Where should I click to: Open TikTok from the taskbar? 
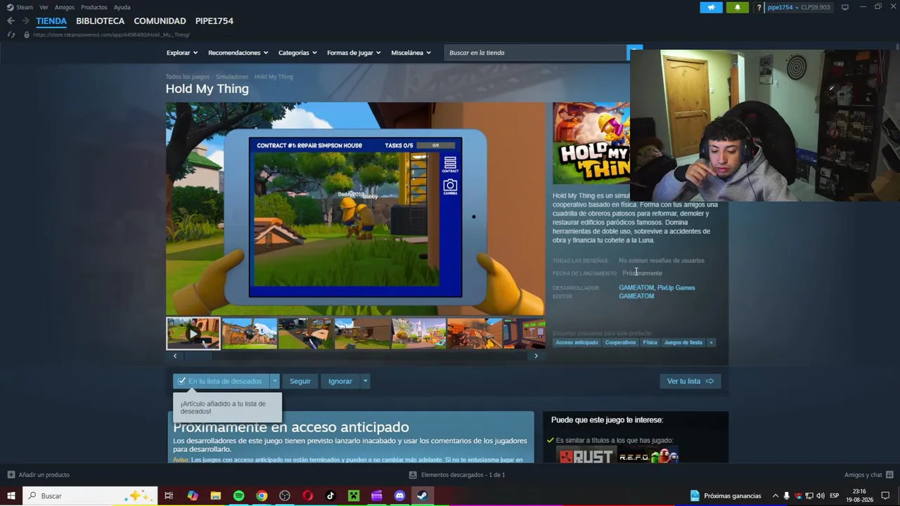330,496
